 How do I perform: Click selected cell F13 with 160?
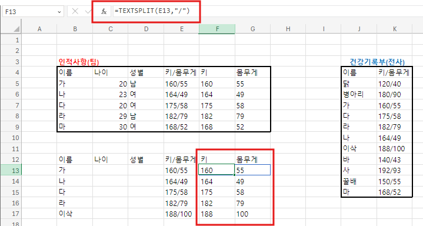217,170
